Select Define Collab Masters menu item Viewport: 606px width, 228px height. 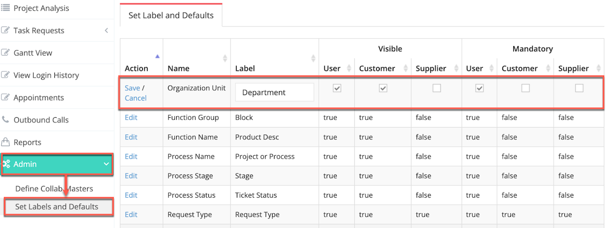[54, 189]
